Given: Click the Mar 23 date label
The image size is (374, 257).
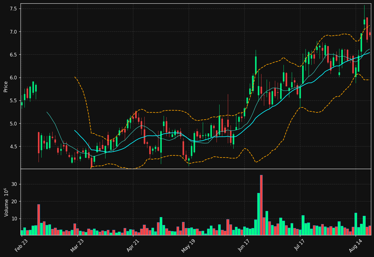Looking at the screenshot, I should click(77, 246).
